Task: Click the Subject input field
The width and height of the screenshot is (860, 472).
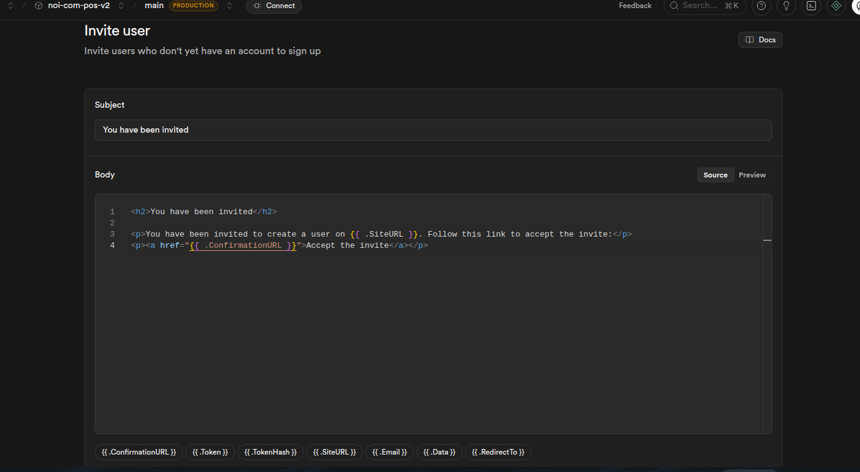Action: (x=433, y=130)
